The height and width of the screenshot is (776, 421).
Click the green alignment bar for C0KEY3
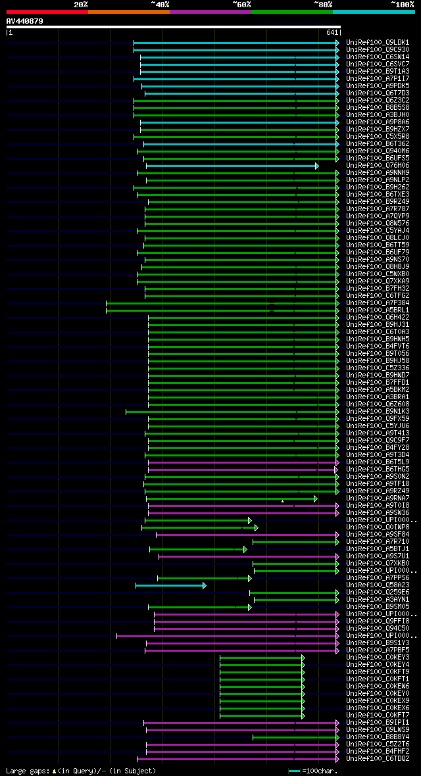(x=262, y=658)
